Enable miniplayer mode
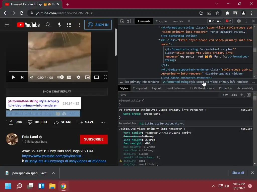This screenshot has width=257, height=192. tap(87, 77)
